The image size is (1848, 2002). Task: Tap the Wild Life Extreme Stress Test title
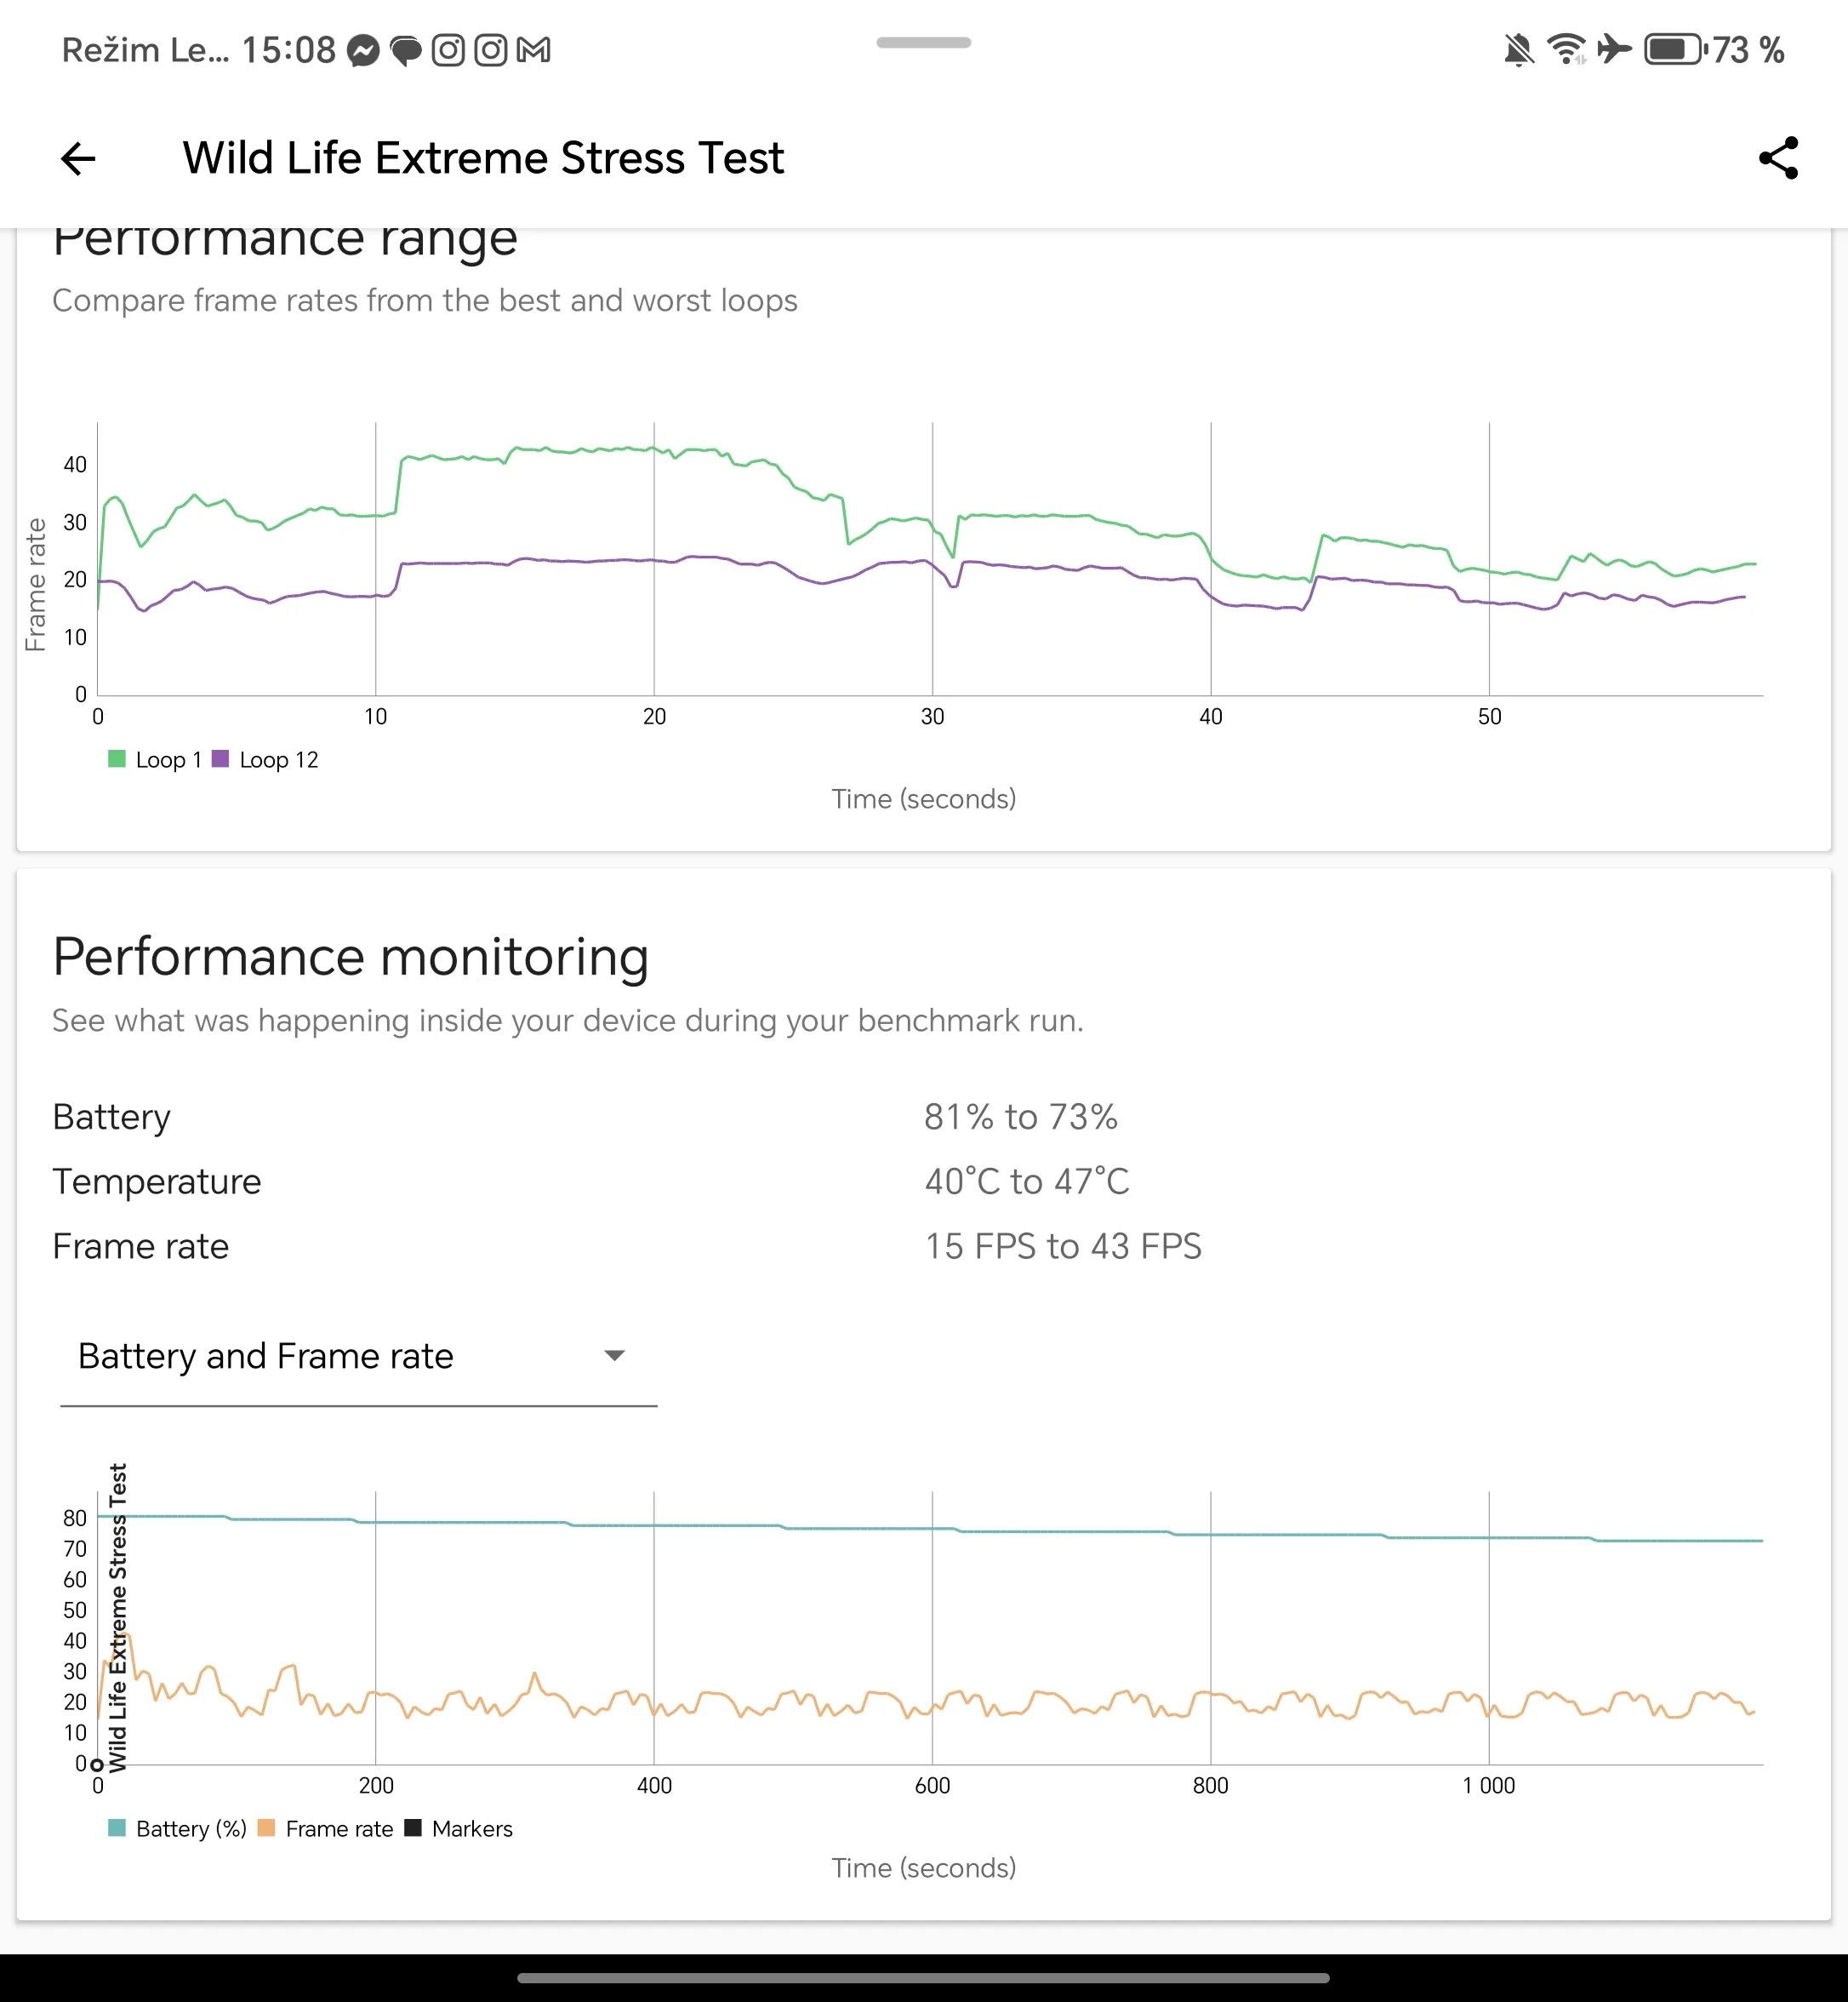point(483,158)
